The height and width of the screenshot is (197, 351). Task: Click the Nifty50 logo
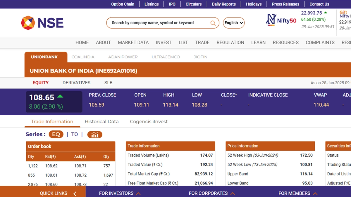(281, 20)
